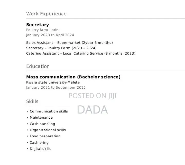Select the Food preparation bullet item
185x165 pixels.
pyautogui.click(x=45, y=136)
